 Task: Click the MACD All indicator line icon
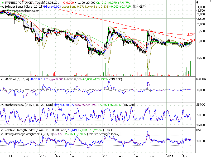click(x=3, y=80)
